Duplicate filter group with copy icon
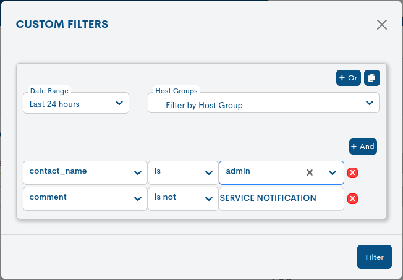 372,78
